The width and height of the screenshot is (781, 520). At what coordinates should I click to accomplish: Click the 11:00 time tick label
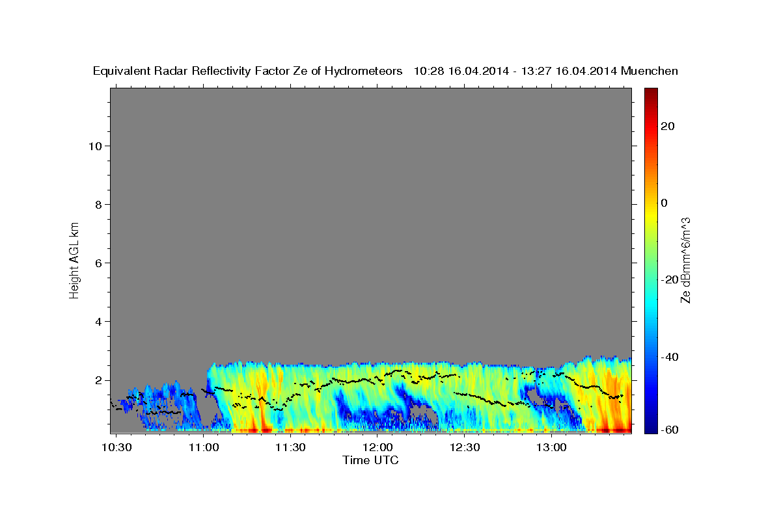tap(204, 448)
